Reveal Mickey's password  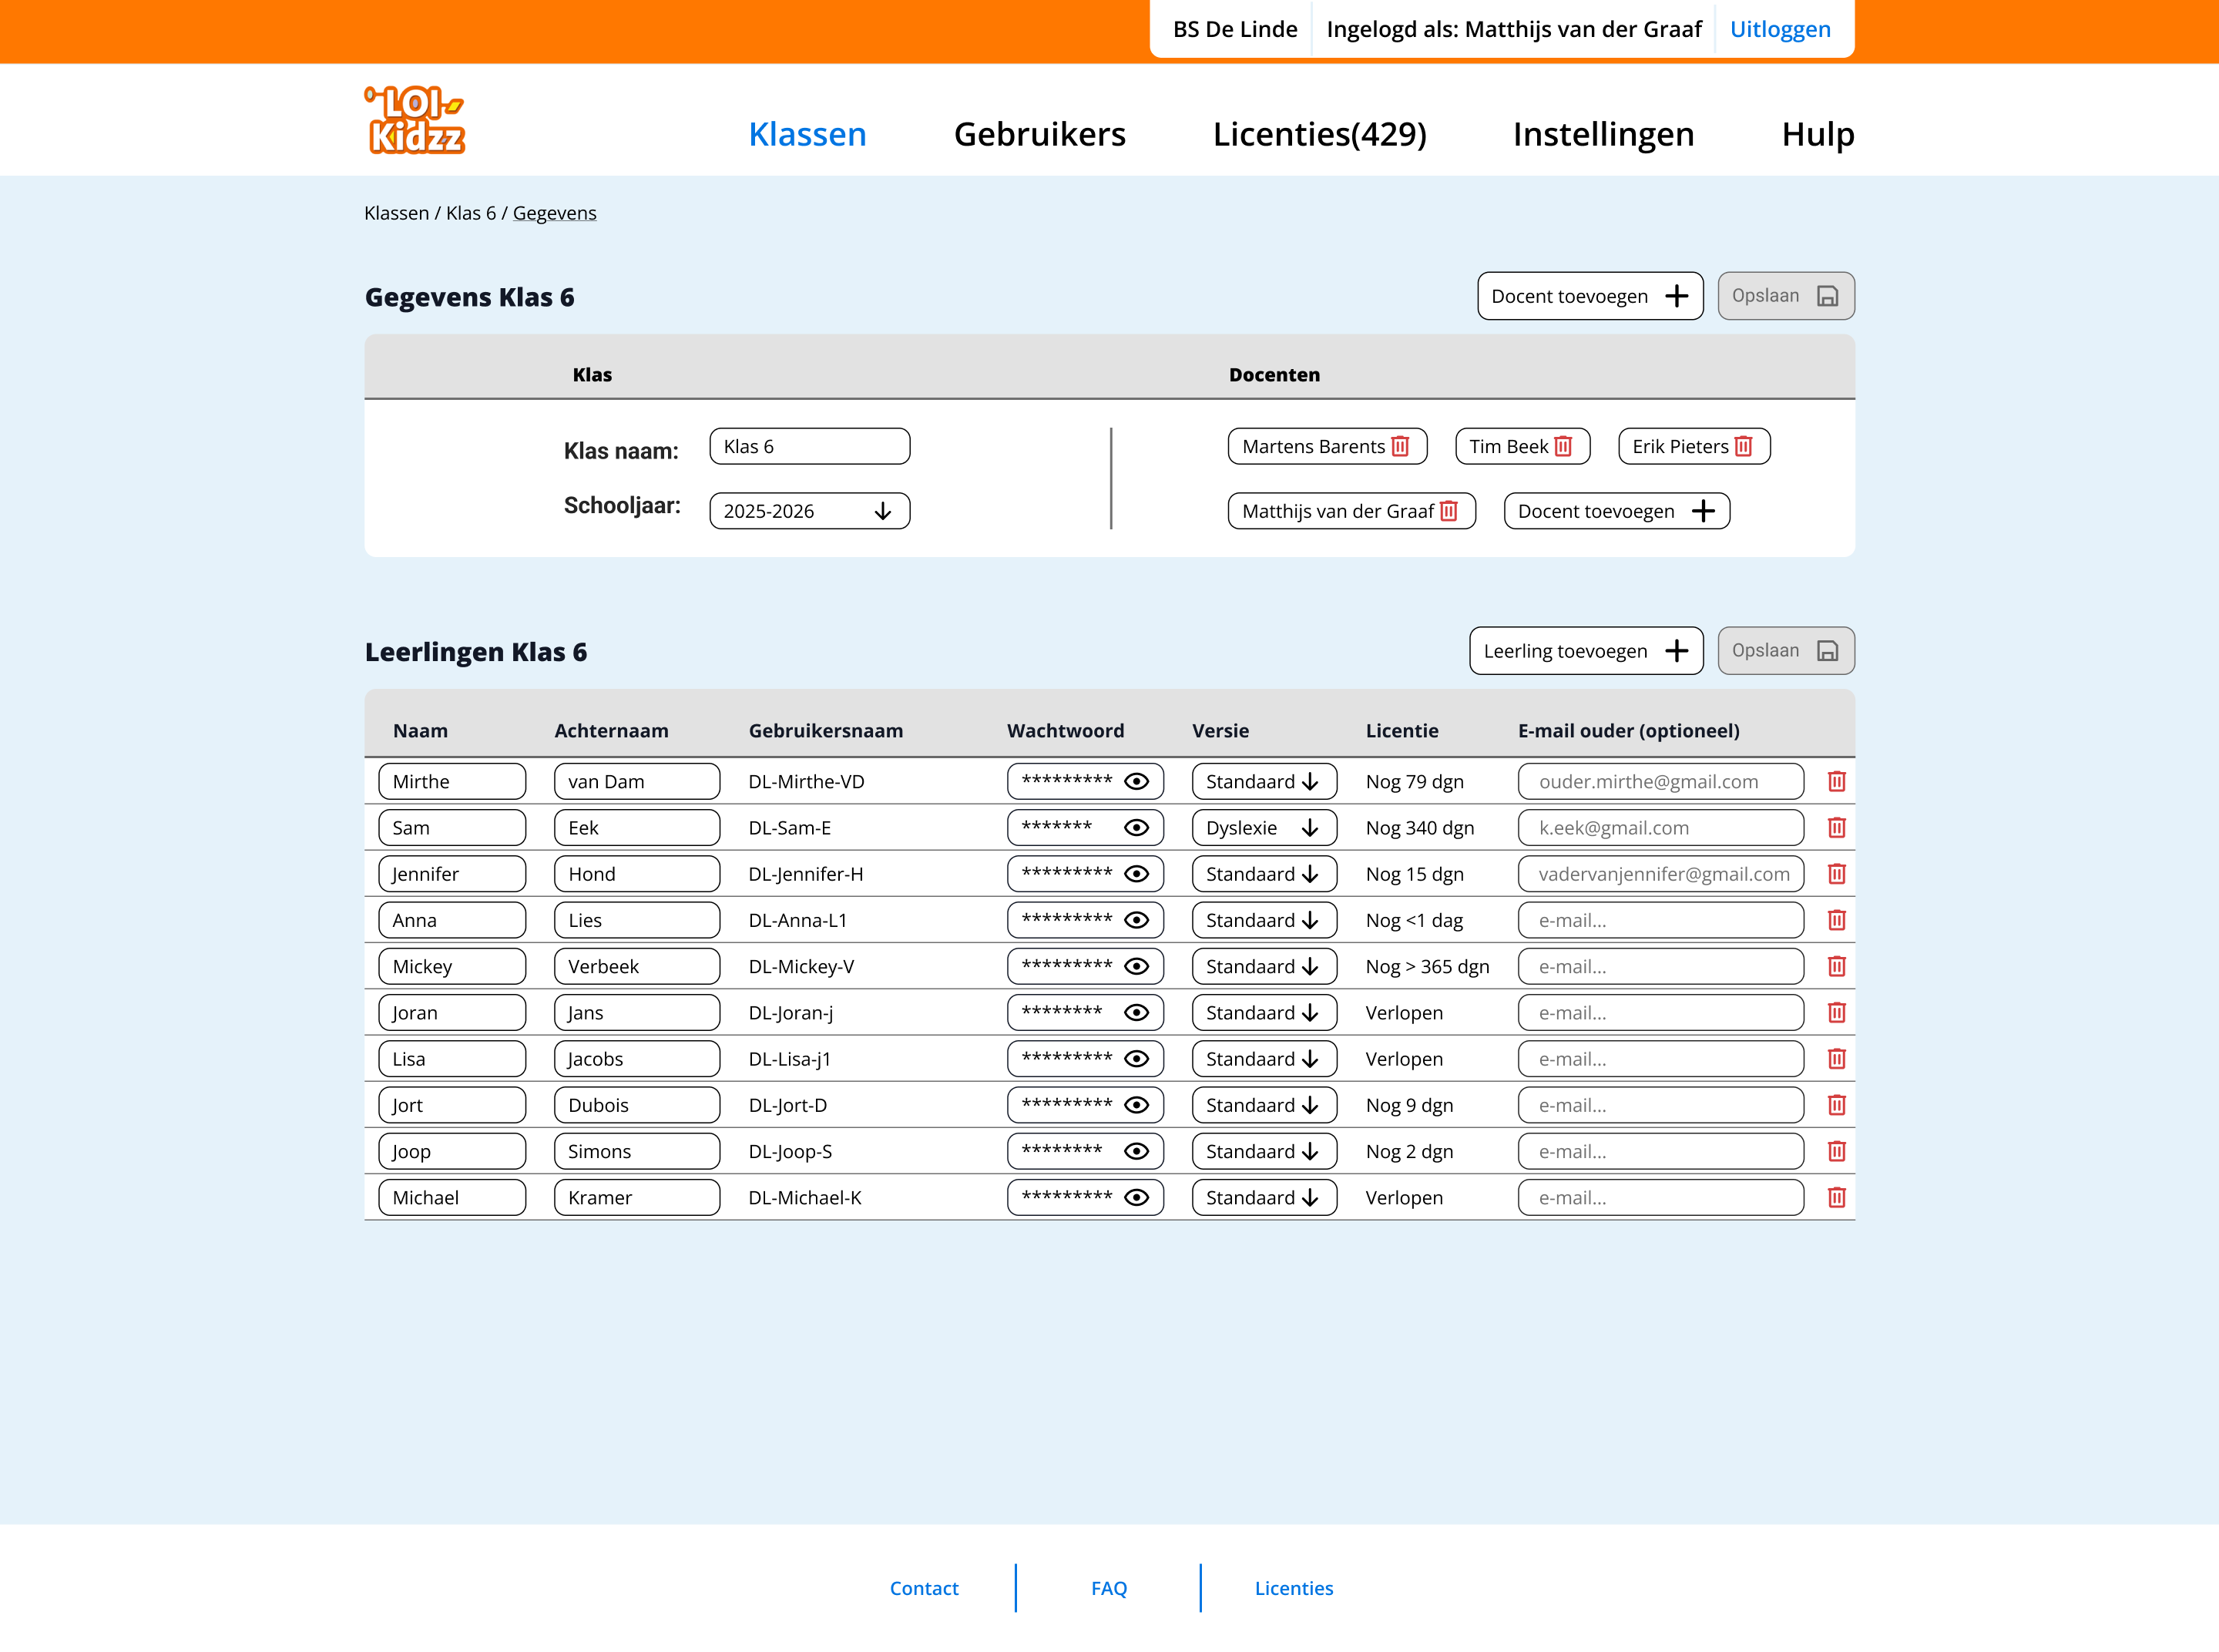(x=1136, y=966)
